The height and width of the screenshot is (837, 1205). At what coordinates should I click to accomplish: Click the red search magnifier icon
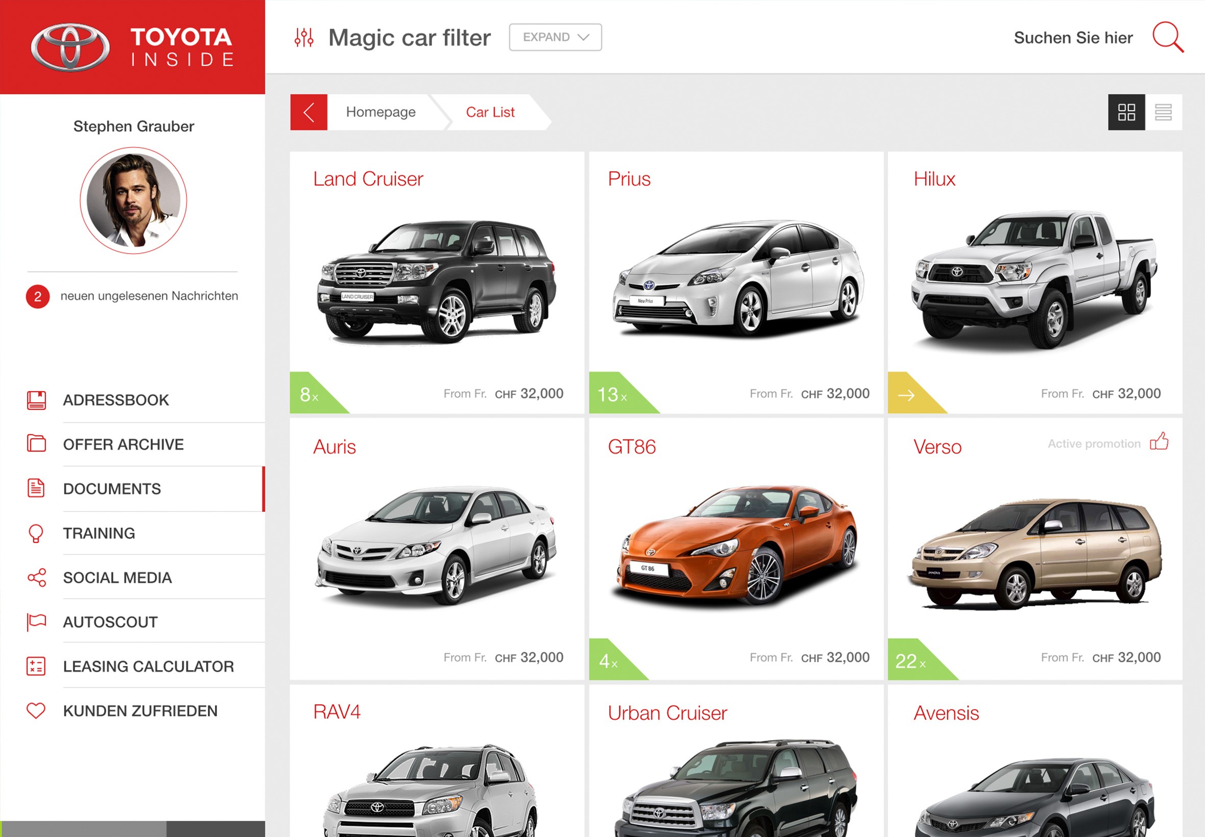pos(1167,37)
